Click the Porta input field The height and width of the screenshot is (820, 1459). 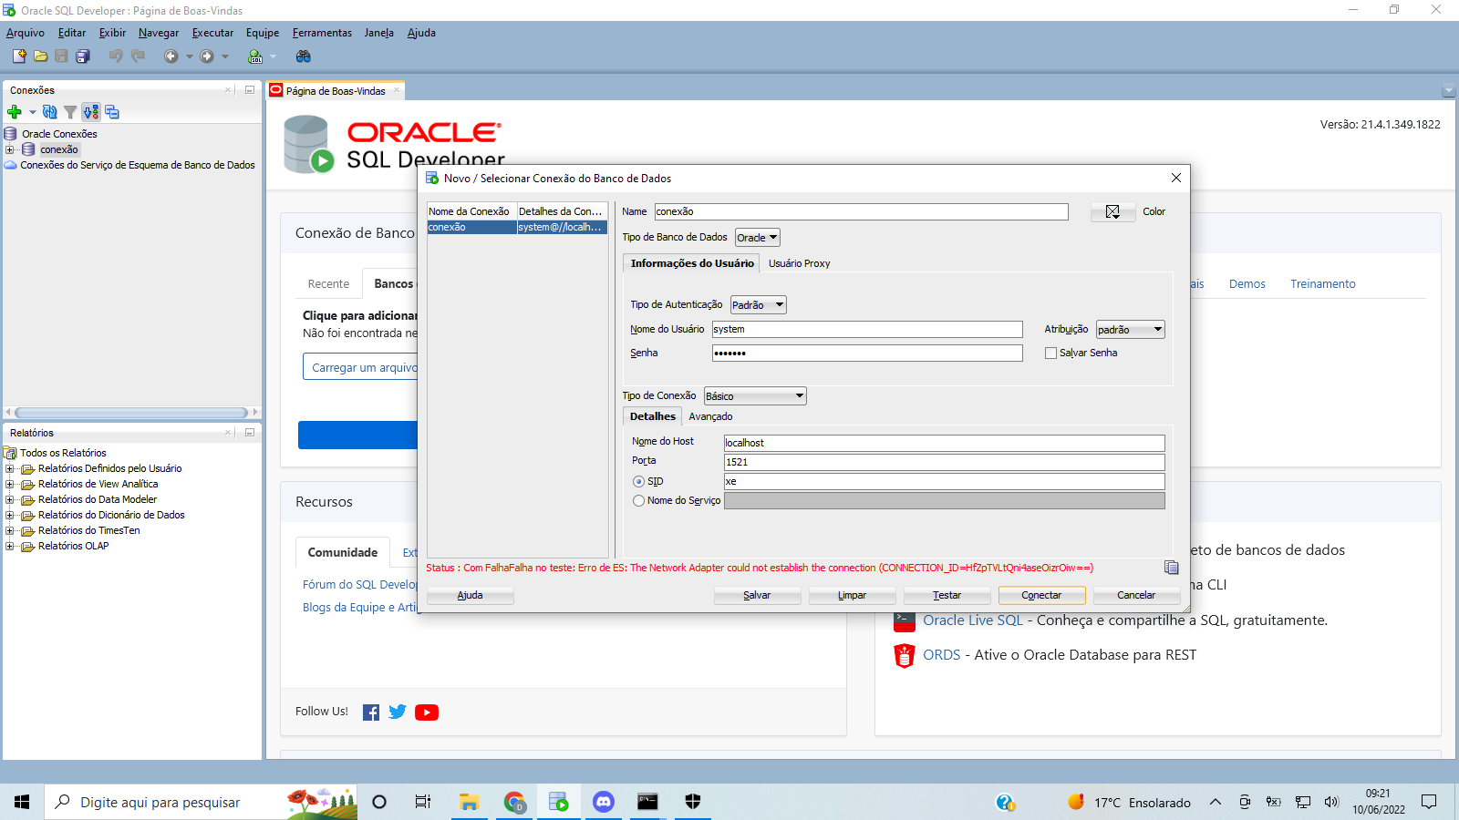pyautogui.click(x=944, y=462)
